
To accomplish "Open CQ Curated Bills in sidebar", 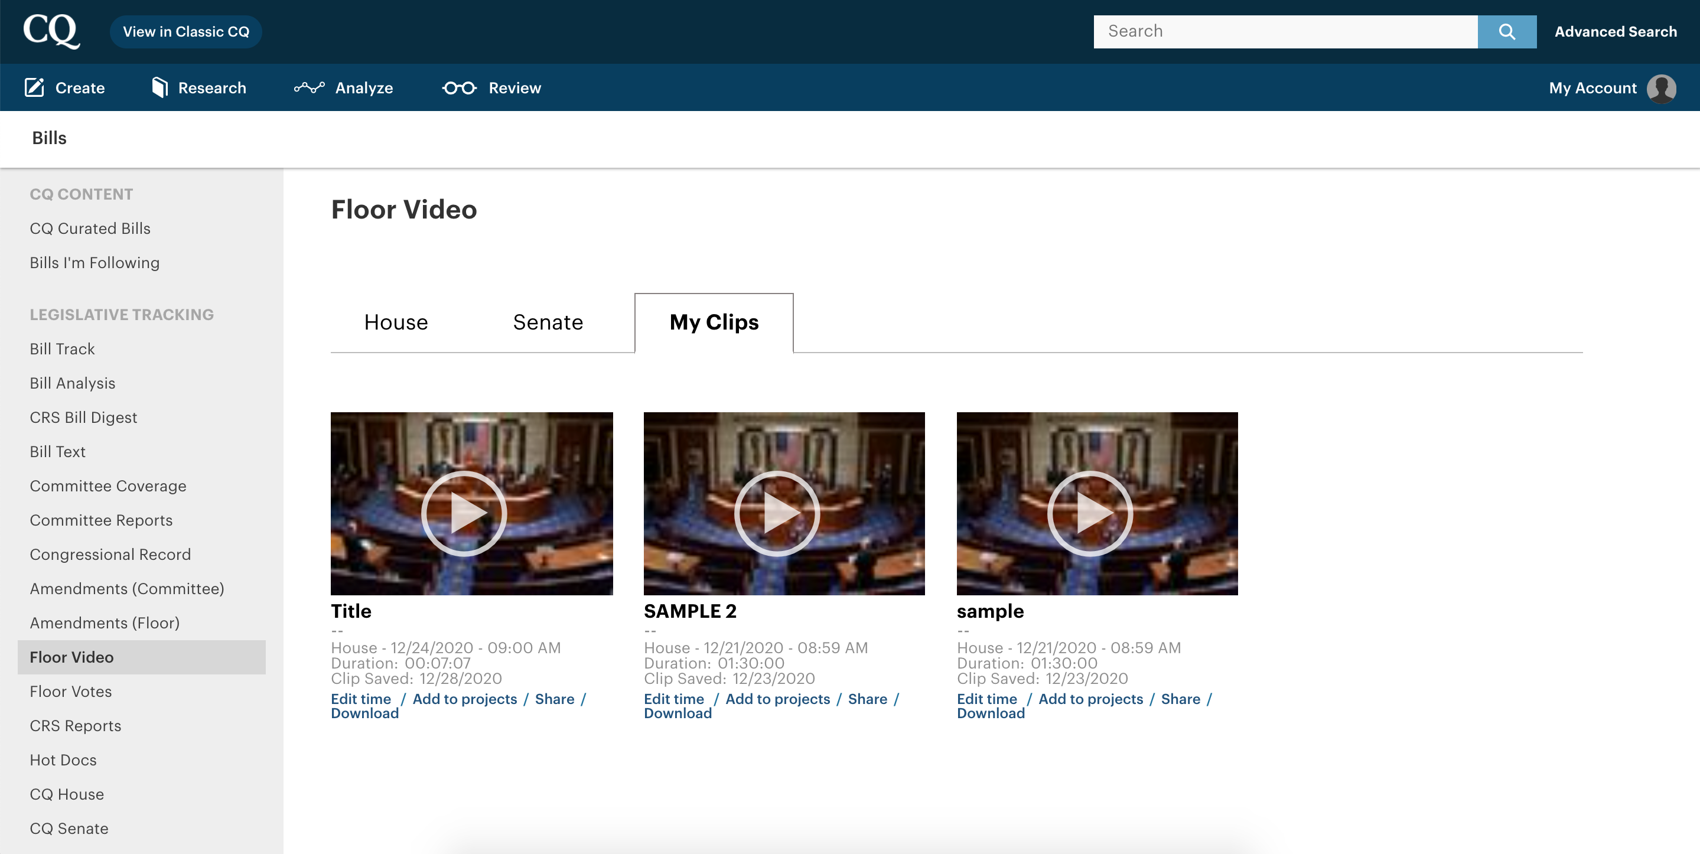I will pos(90,229).
